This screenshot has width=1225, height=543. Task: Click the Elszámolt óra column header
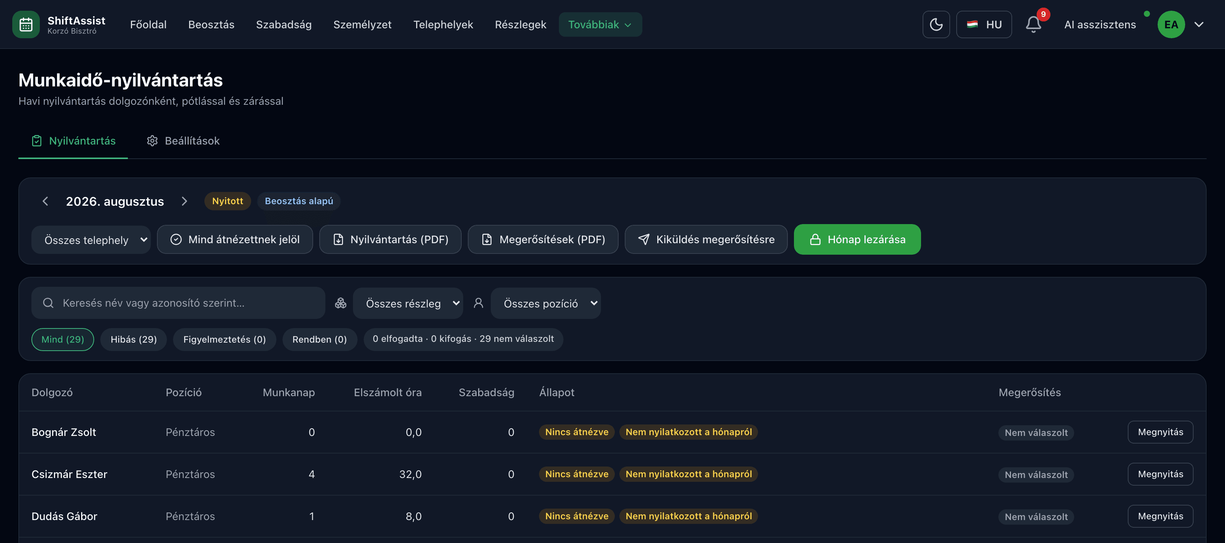(x=387, y=392)
